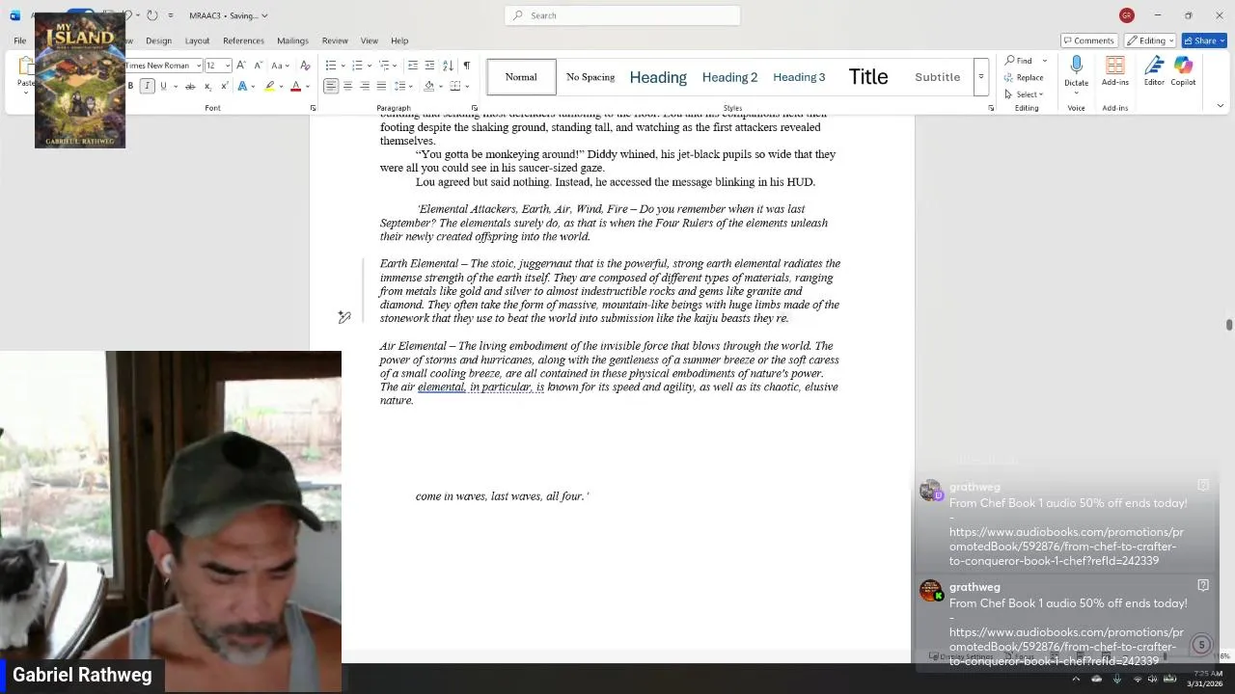
Task: Click the Undo icon in title bar
Action: tap(130, 15)
